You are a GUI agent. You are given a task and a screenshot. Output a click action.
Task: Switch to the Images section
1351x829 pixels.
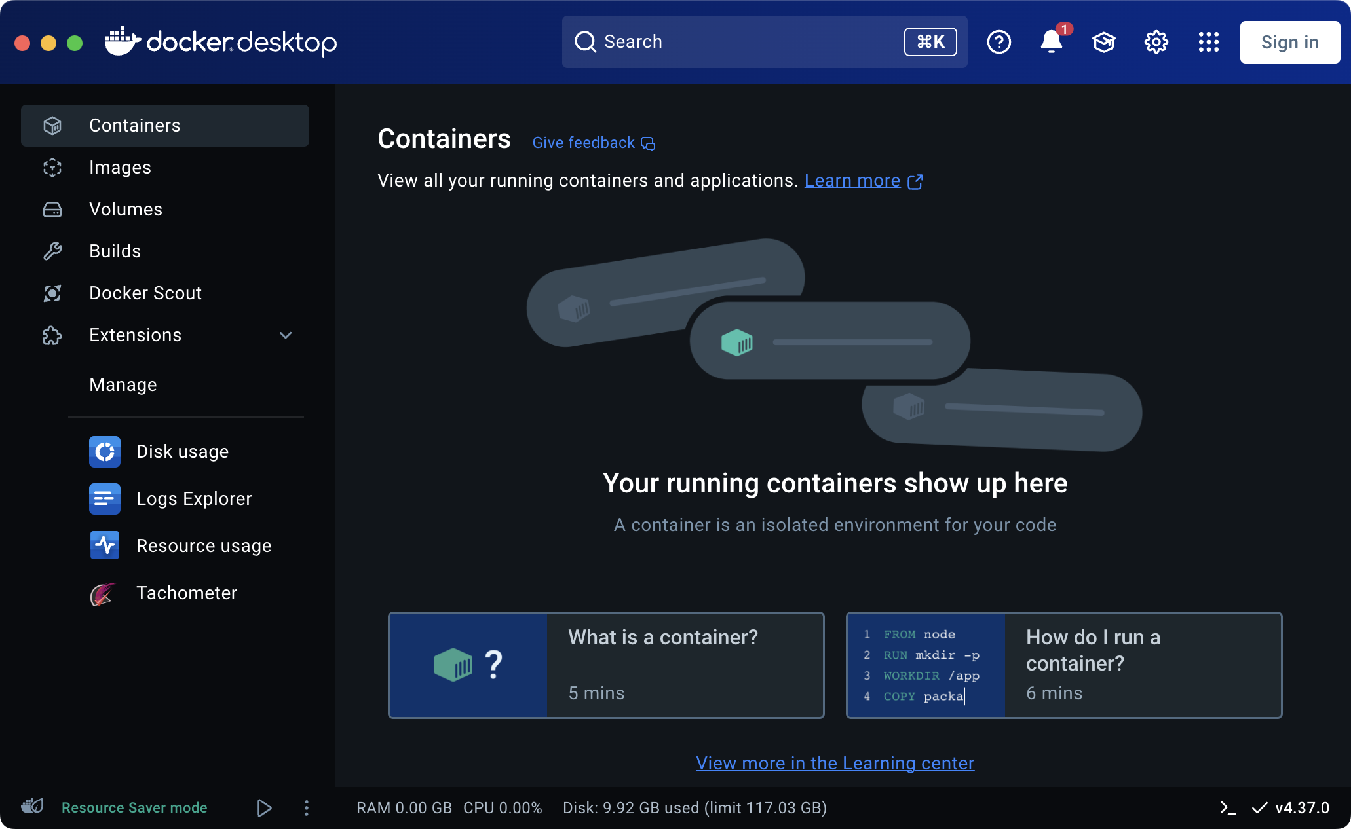tap(120, 167)
